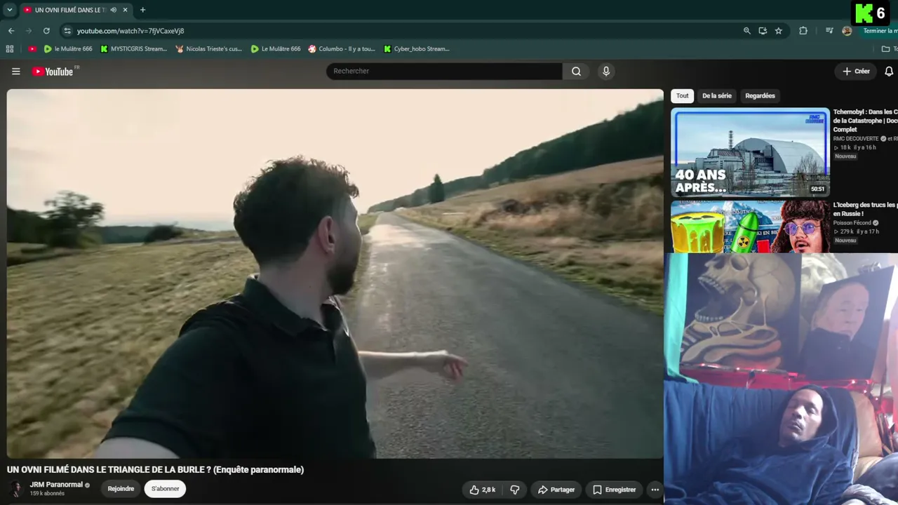Visit the 'RMC DECOUVERTE' channel name

click(856, 139)
